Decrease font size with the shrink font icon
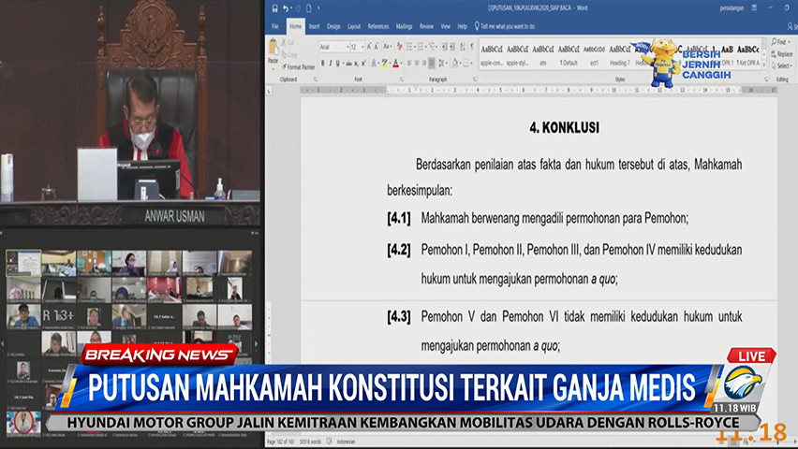Image resolution: width=798 pixels, height=449 pixels. tap(377, 47)
